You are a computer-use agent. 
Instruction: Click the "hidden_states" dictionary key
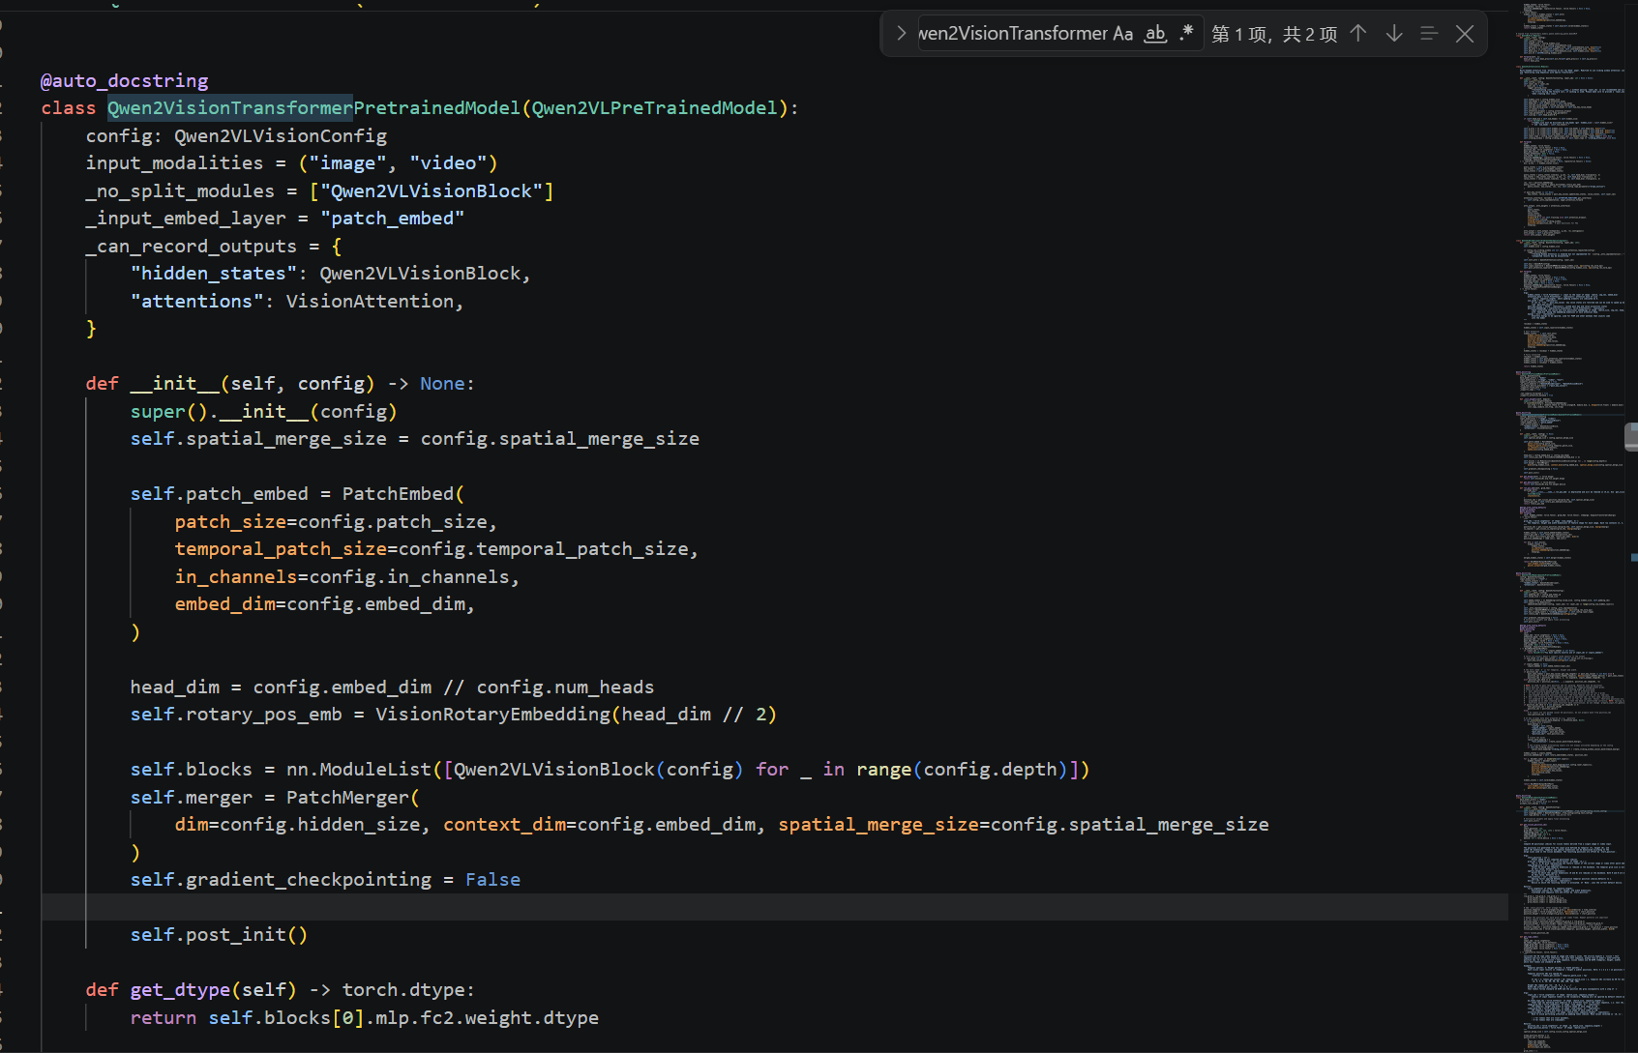214,273
